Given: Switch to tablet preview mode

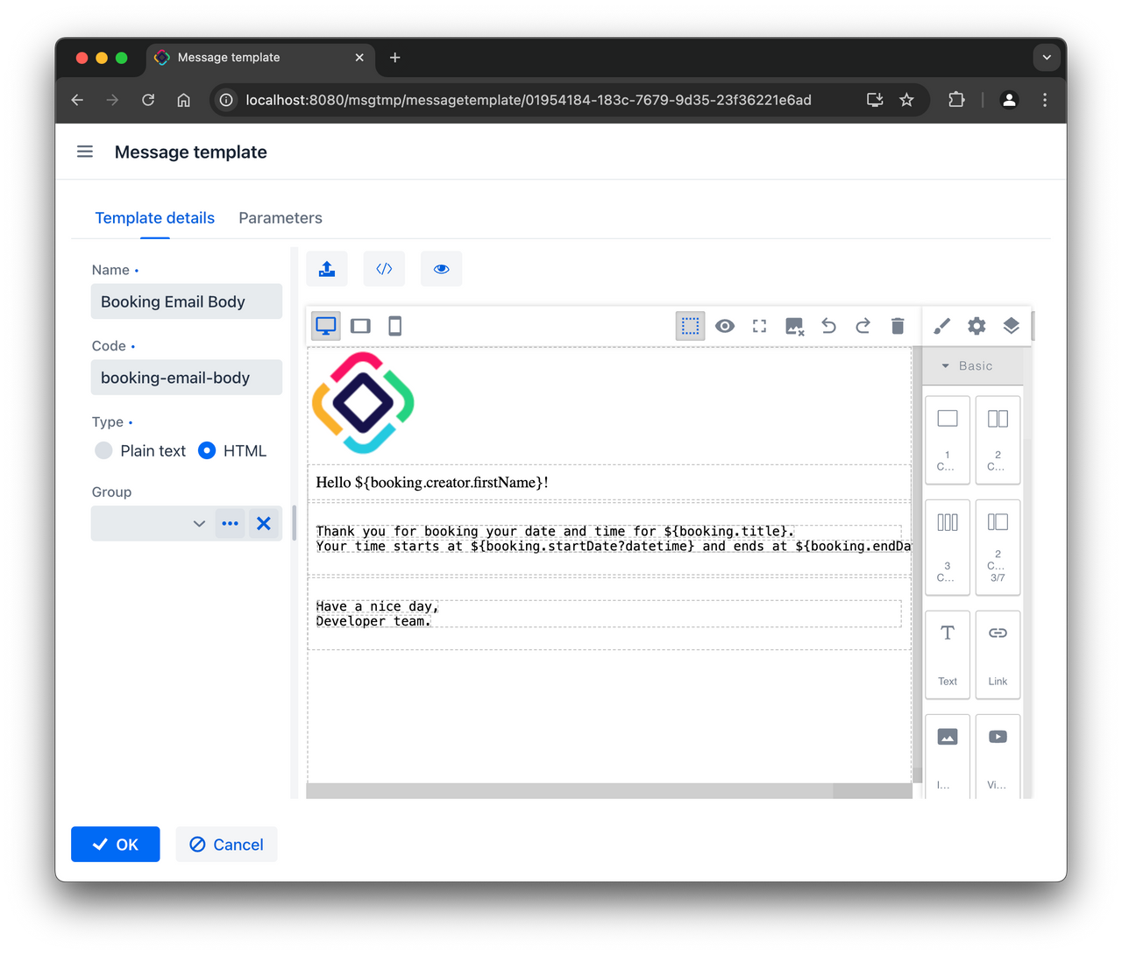Looking at the screenshot, I should pyautogui.click(x=360, y=326).
